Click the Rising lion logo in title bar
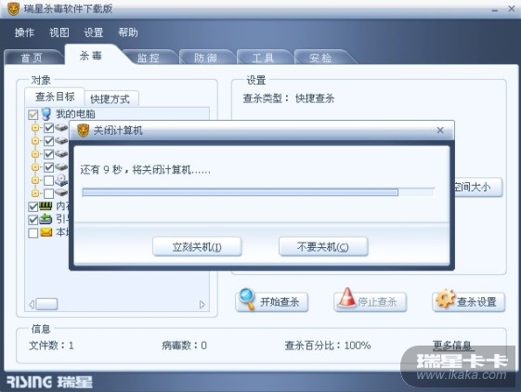This screenshot has width=521, height=392. (13, 8)
